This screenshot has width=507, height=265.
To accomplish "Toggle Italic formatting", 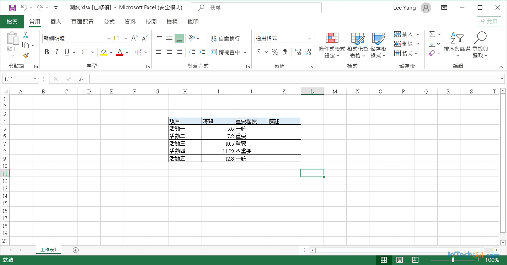I will 57,52.
